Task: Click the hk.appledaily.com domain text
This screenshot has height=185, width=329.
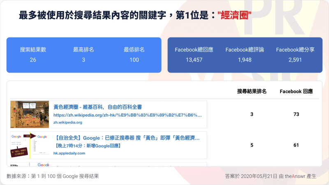Action: click(x=69, y=153)
